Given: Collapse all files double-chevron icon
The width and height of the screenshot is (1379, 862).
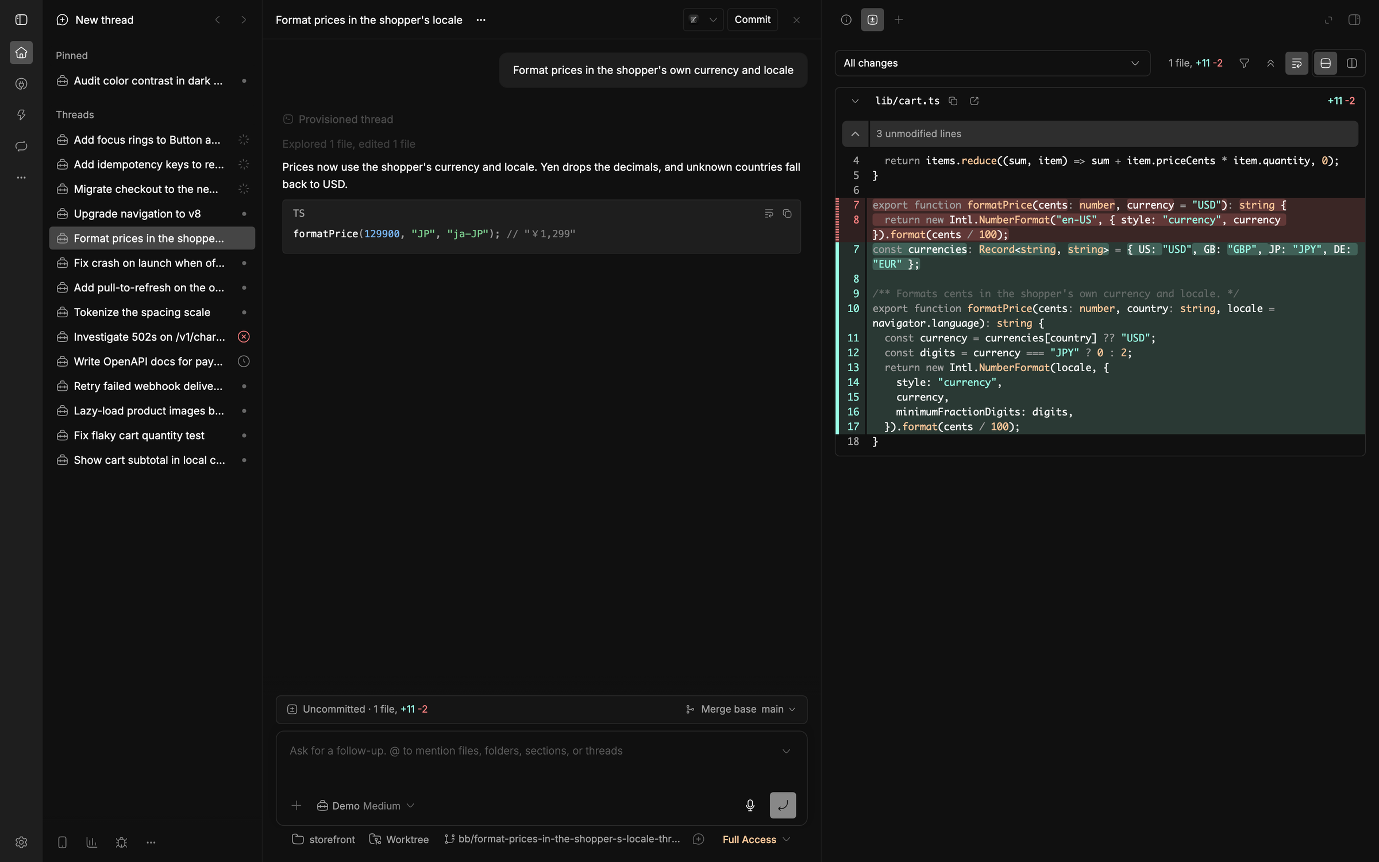Looking at the screenshot, I should pos(1270,63).
